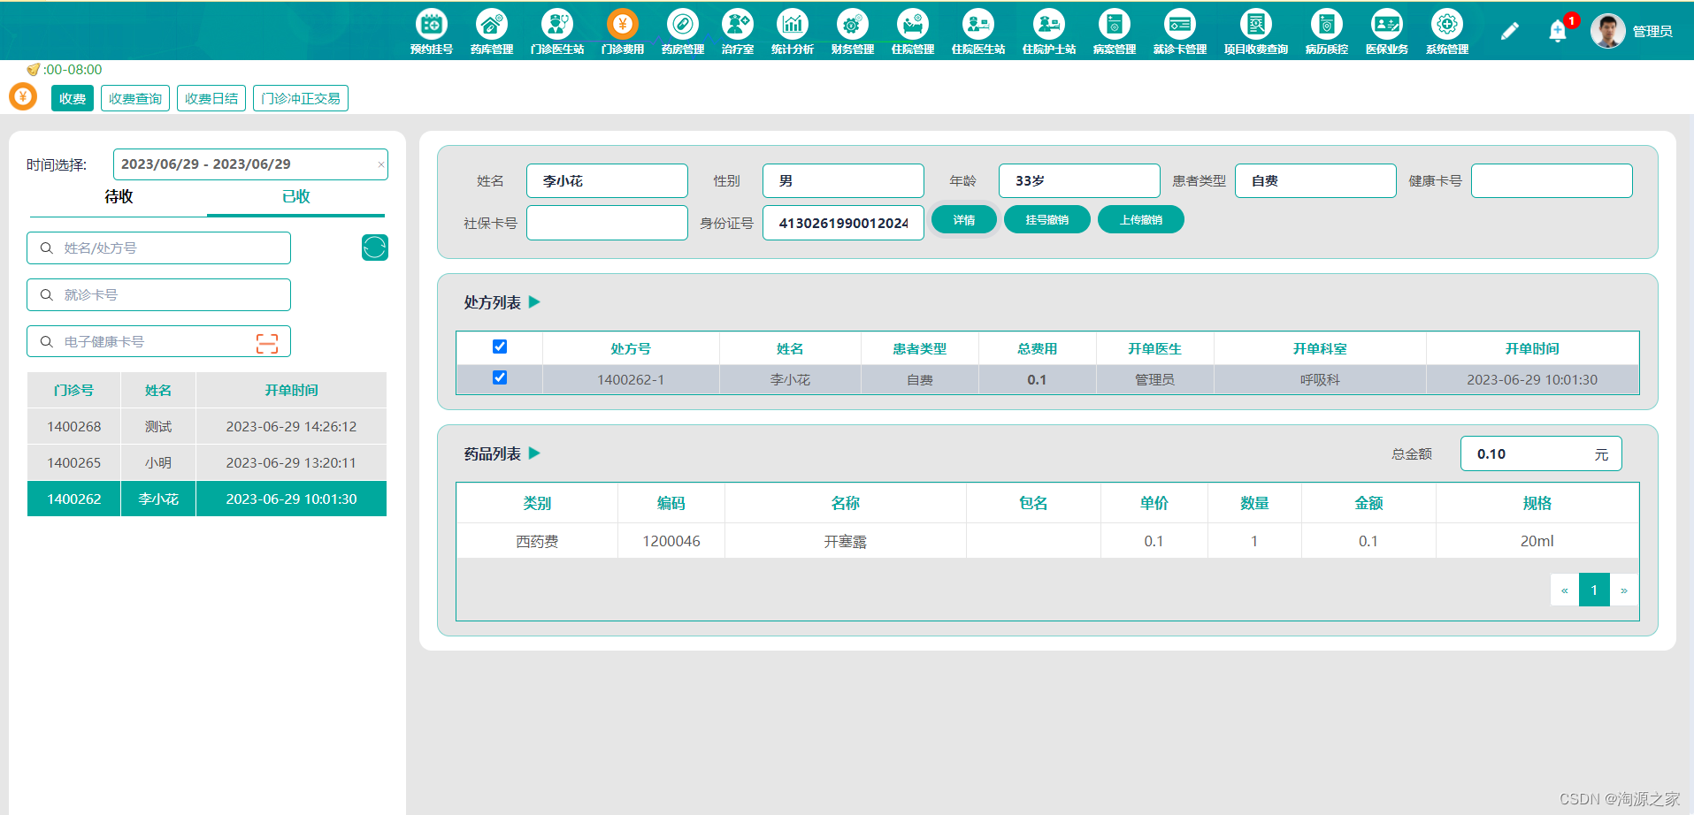
Task: Switch to the 门诊冲正交易 tab
Action: click(x=301, y=98)
